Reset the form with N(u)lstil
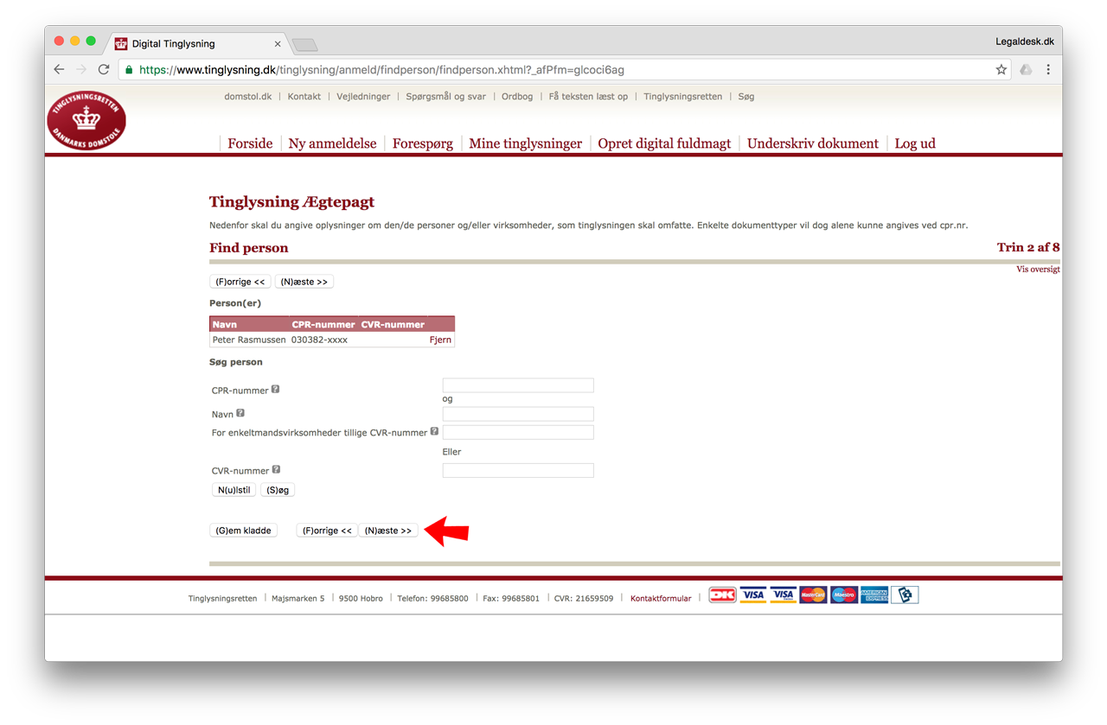Screen dimensions: 1107x725 click(234, 490)
